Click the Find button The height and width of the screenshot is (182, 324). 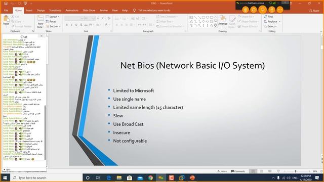click(269, 17)
